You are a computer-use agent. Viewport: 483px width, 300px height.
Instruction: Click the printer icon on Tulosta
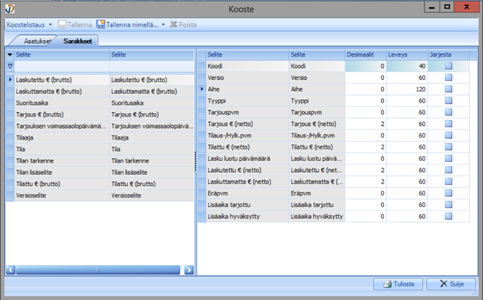[388, 284]
